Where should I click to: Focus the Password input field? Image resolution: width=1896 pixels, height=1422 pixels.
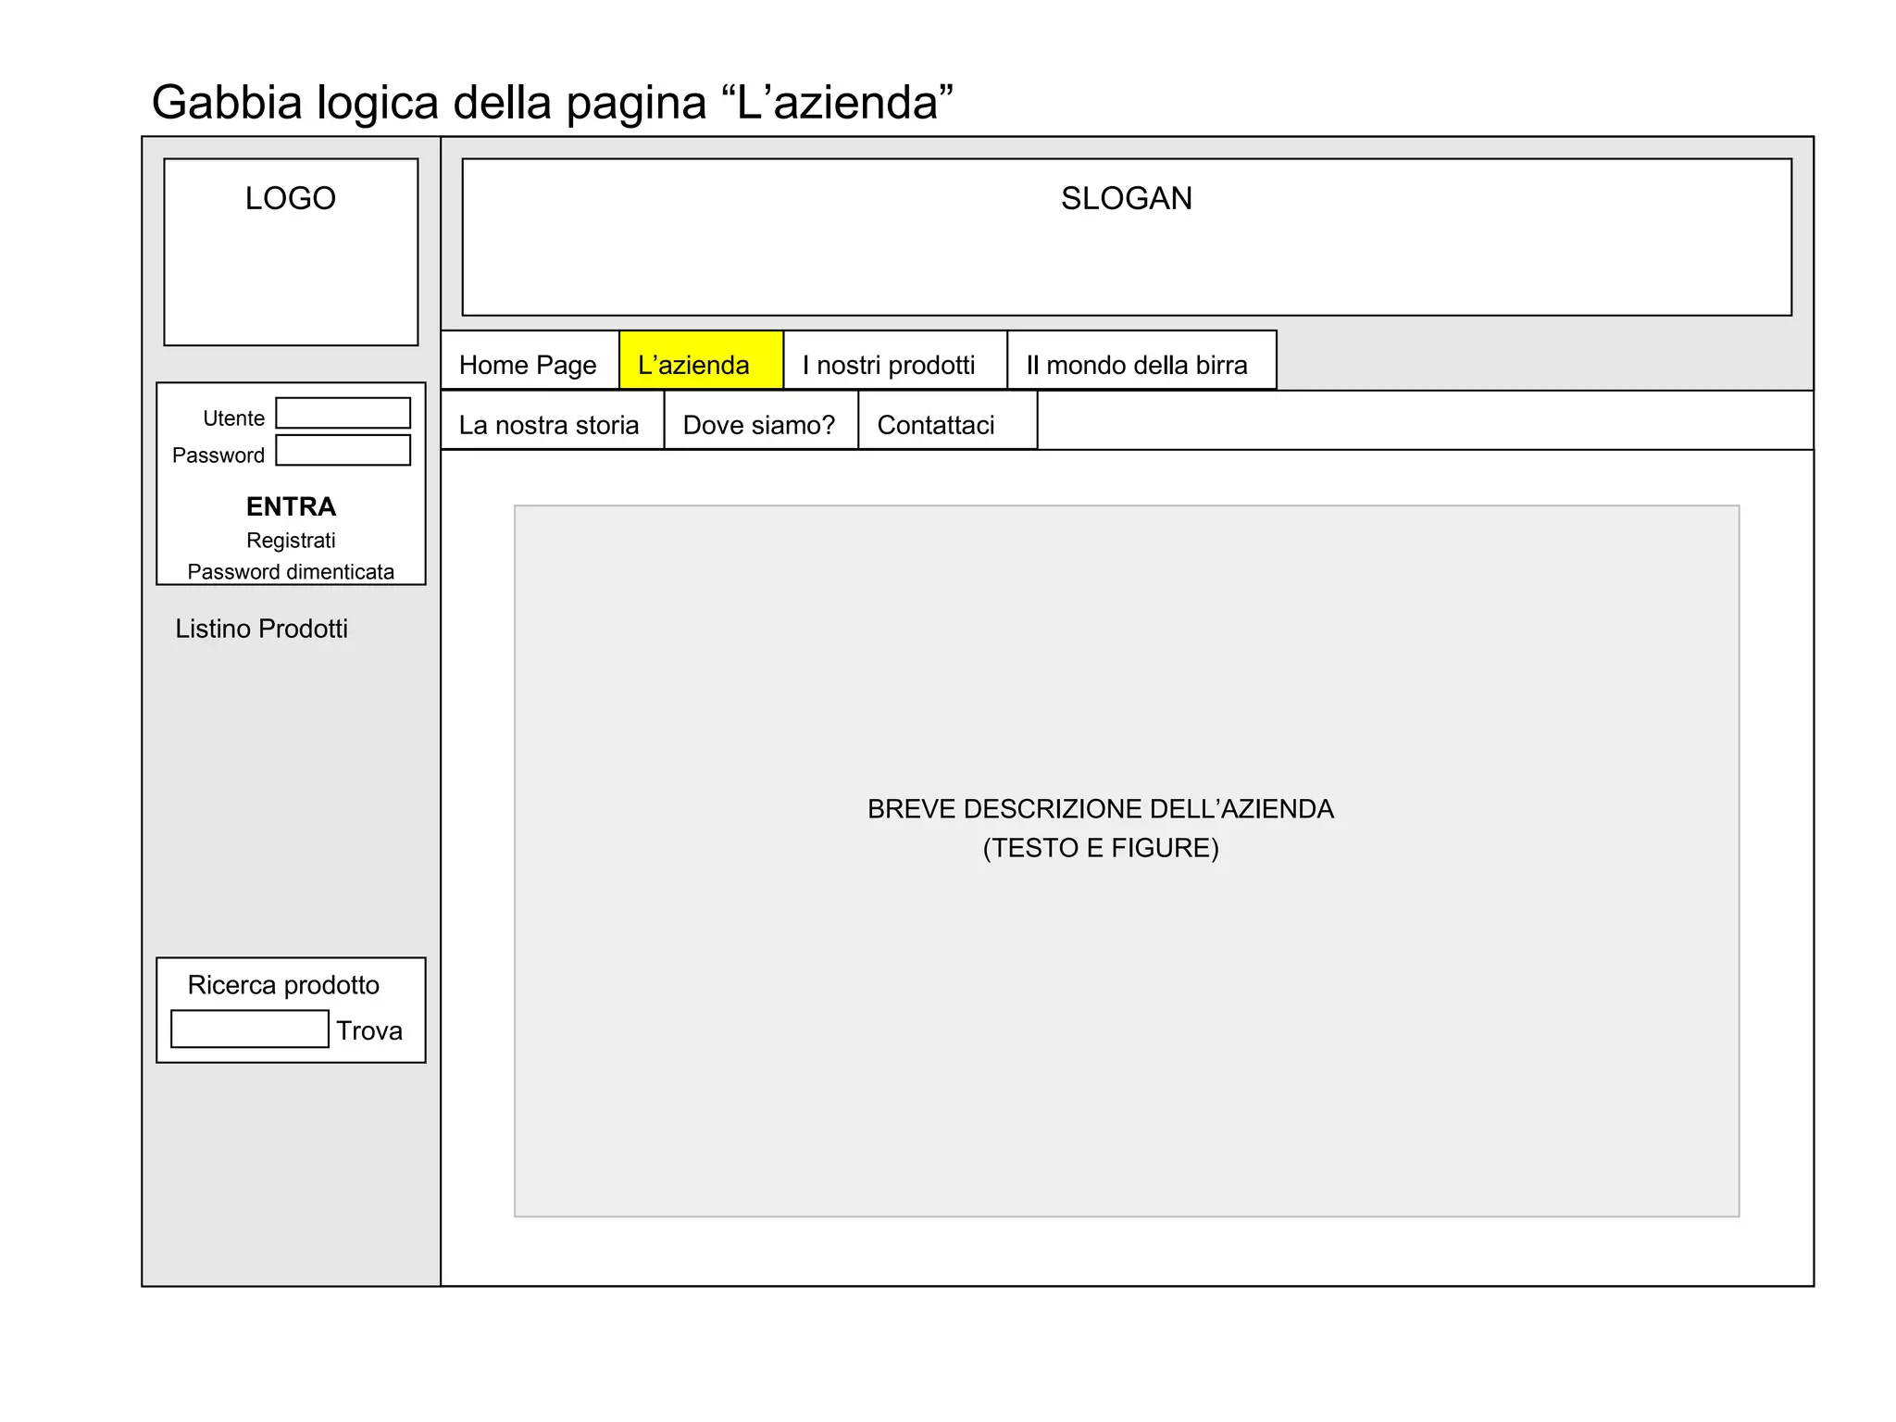[x=343, y=450]
